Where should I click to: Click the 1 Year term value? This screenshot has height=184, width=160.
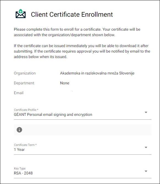19,150
